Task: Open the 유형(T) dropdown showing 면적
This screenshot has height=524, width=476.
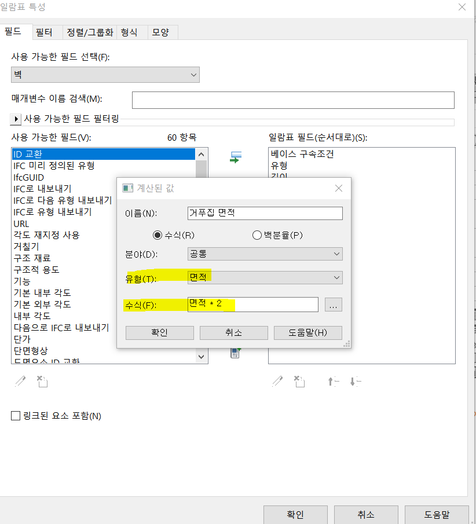Action: click(265, 277)
